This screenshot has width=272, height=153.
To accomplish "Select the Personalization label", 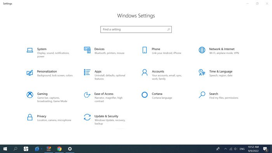I will [47, 71].
